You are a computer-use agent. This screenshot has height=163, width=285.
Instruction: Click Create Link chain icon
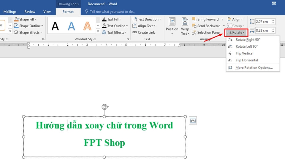click(135, 33)
